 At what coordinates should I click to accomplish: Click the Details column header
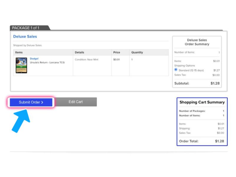point(79,53)
